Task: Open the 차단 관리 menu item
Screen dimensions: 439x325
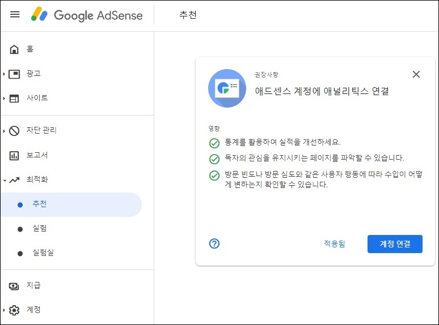Action: 41,130
